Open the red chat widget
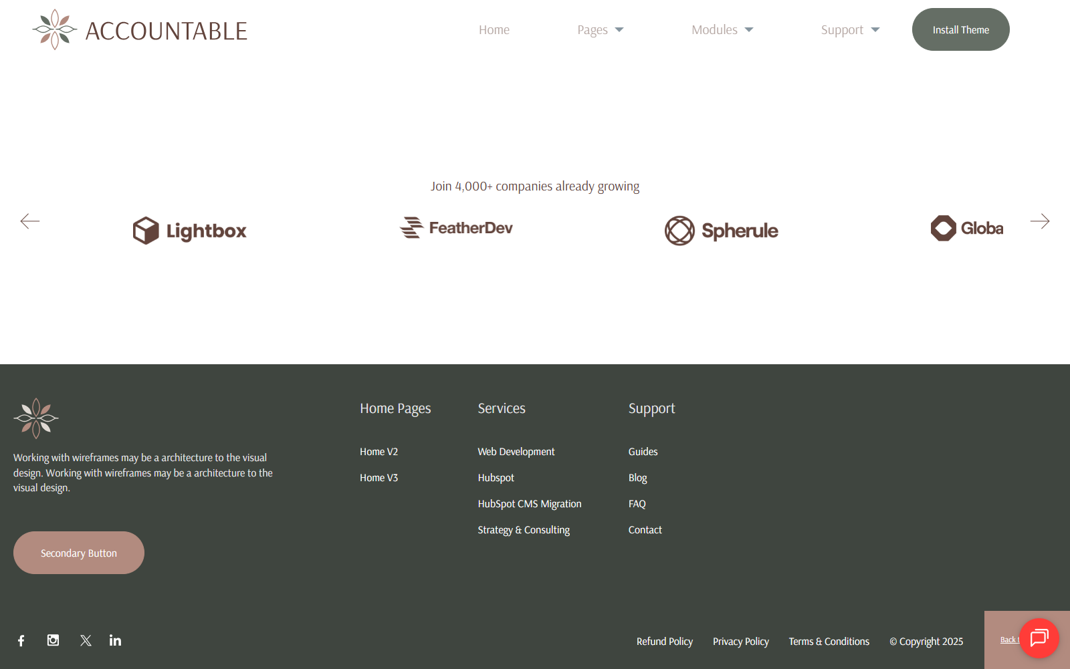This screenshot has height=669, width=1070. [x=1039, y=638]
